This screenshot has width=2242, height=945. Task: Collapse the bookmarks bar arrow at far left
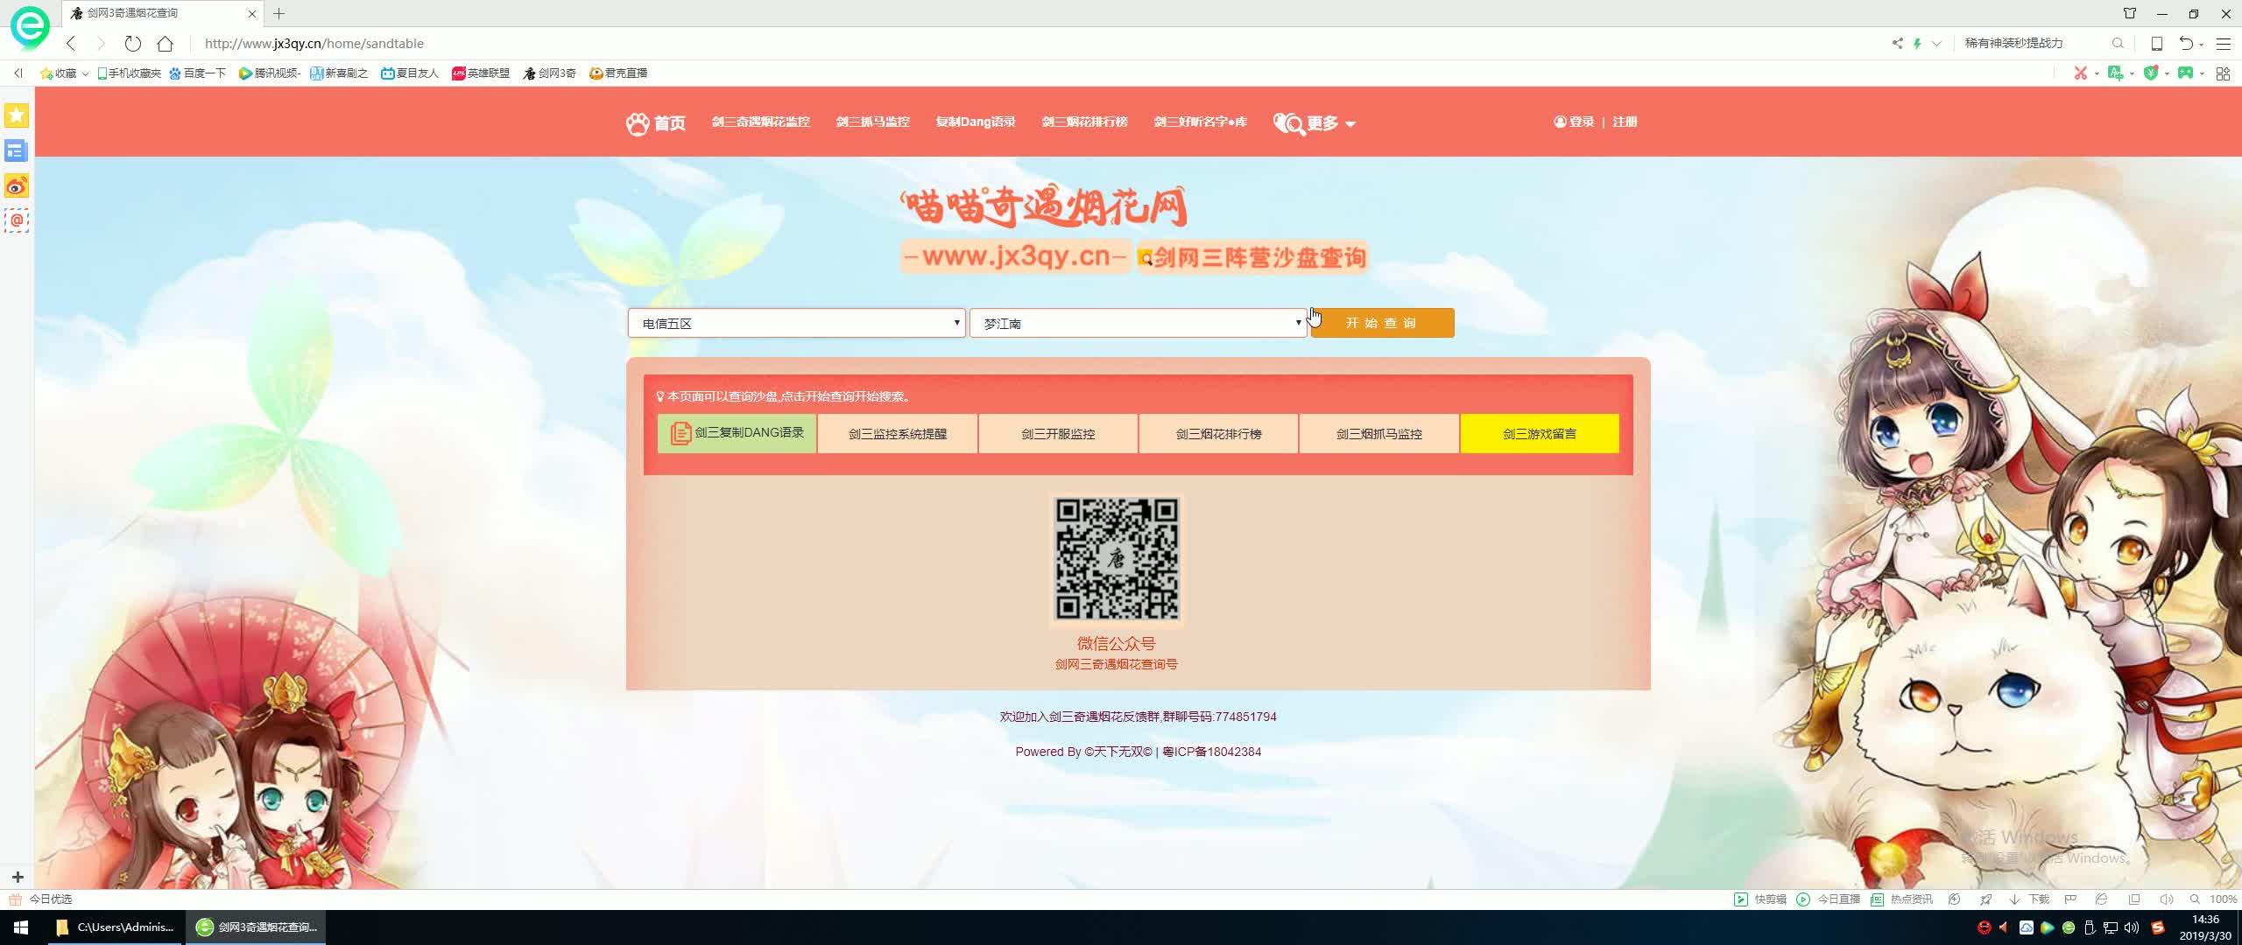click(18, 73)
